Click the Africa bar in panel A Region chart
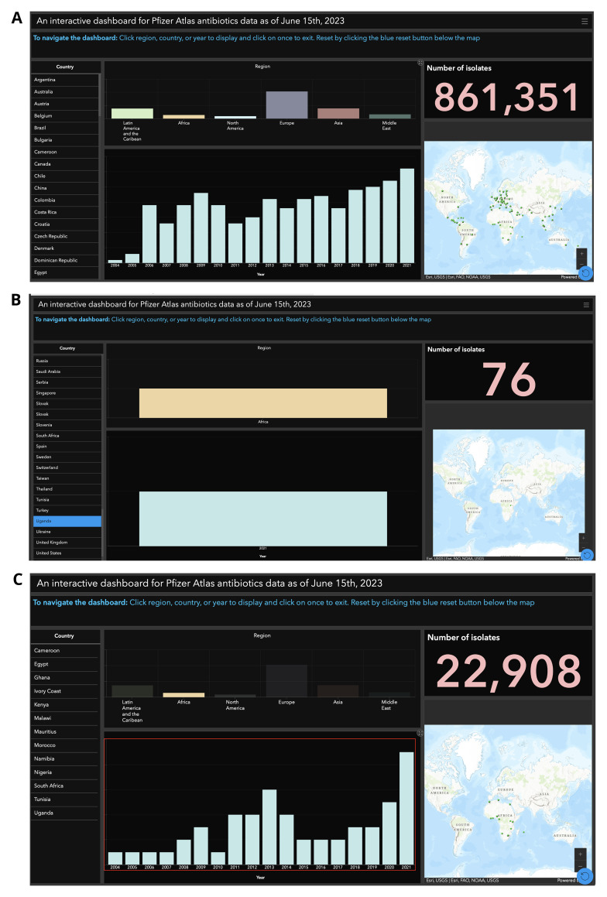Image resolution: width=607 pixels, height=897 pixels. pyautogui.click(x=183, y=117)
